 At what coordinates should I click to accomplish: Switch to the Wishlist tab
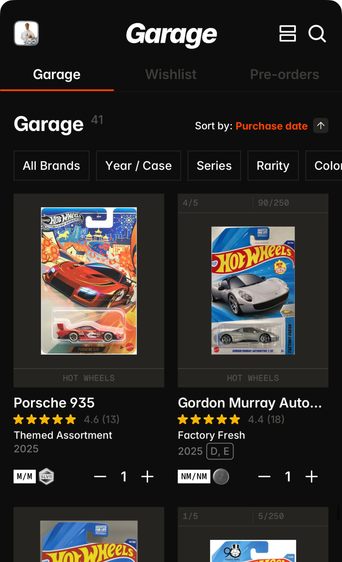point(171,74)
